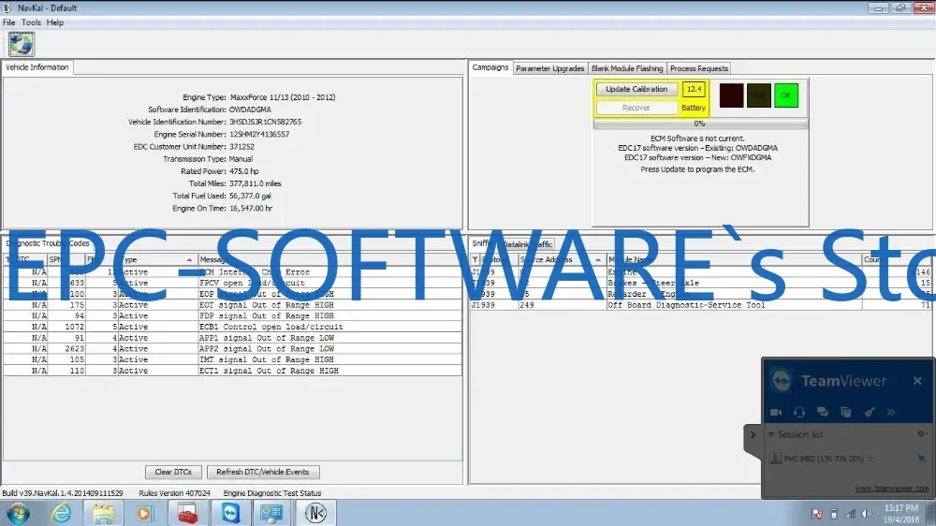The width and height of the screenshot is (936, 526).
Task: Click Refresh DTC/Vehicle Events button
Action: [x=263, y=472]
